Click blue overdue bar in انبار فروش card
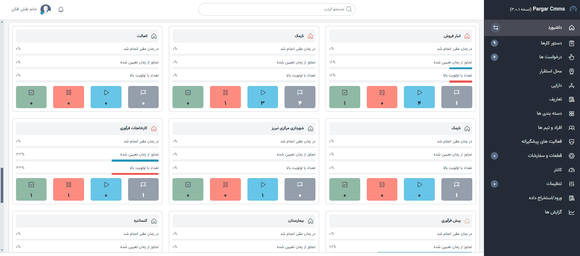 click(x=461, y=68)
